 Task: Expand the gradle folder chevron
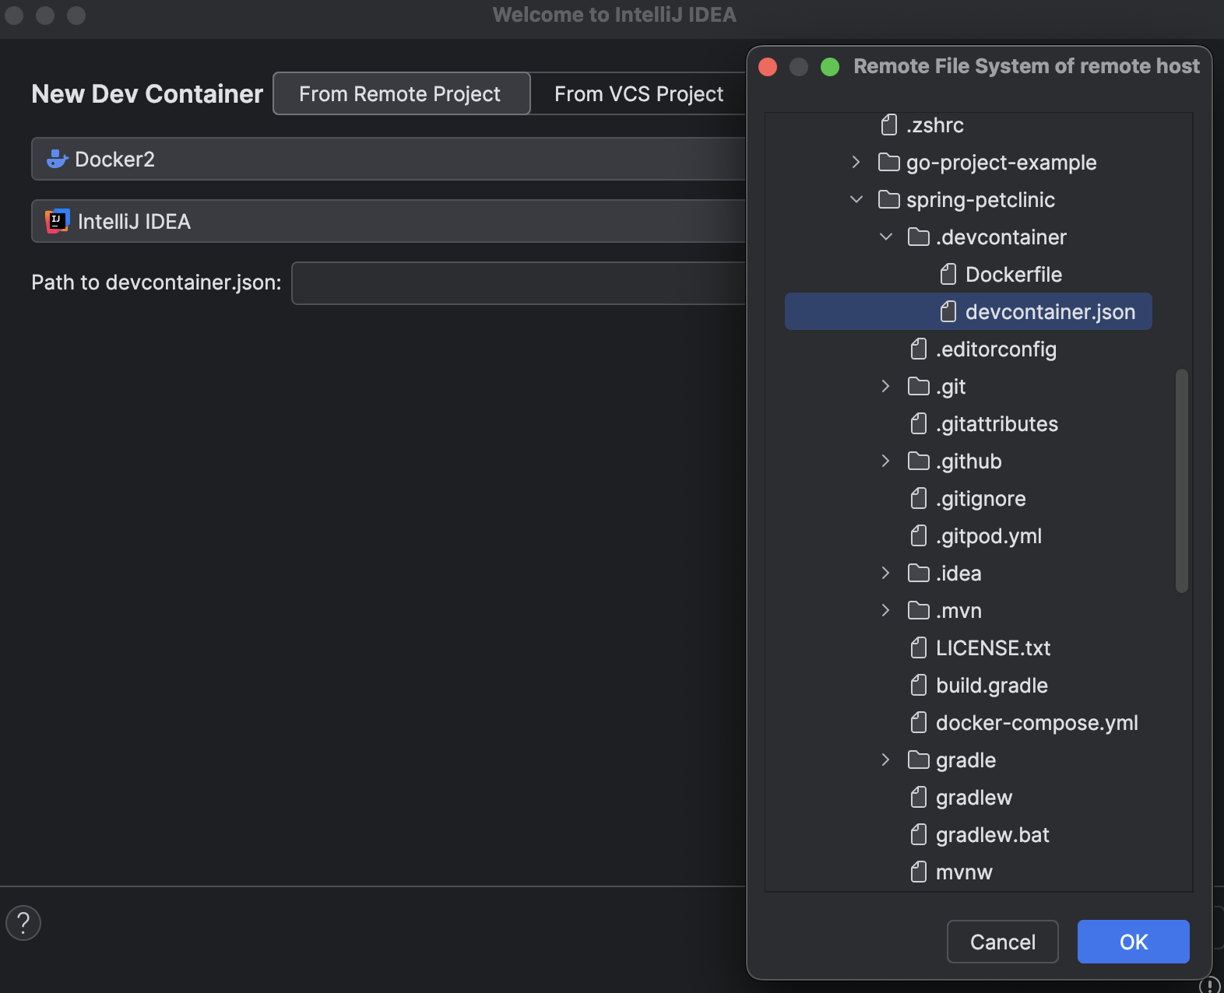click(x=886, y=760)
